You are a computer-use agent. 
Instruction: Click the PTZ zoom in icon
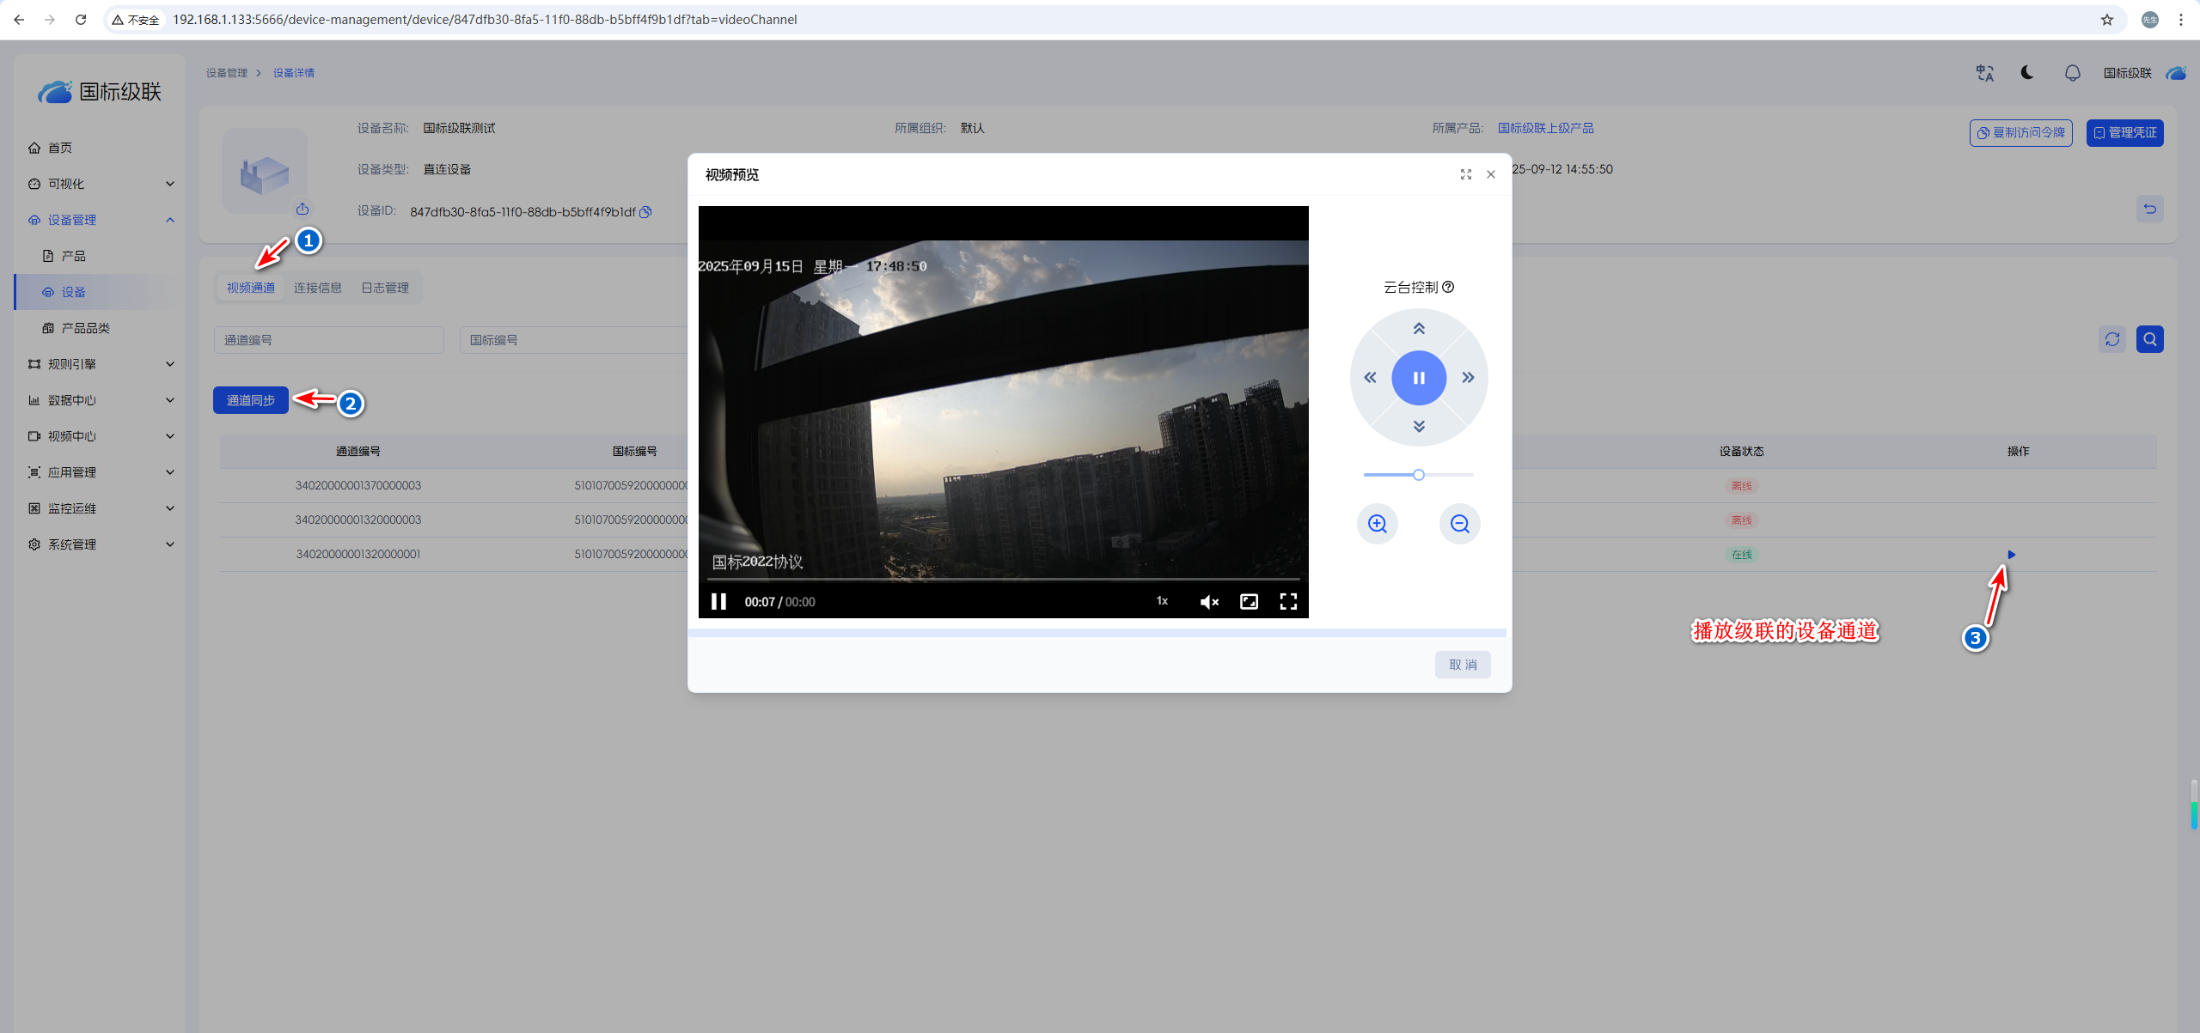point(1378,524)
